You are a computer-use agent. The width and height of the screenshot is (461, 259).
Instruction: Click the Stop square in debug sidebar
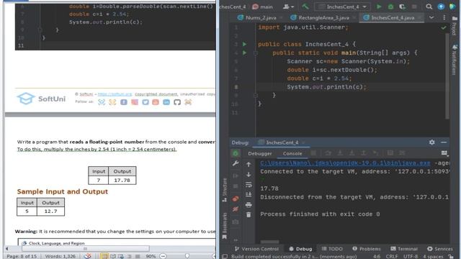236,186
